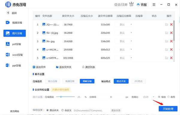Click the 返回 back arrow icon
180x115 pixels.
(8, 13)
